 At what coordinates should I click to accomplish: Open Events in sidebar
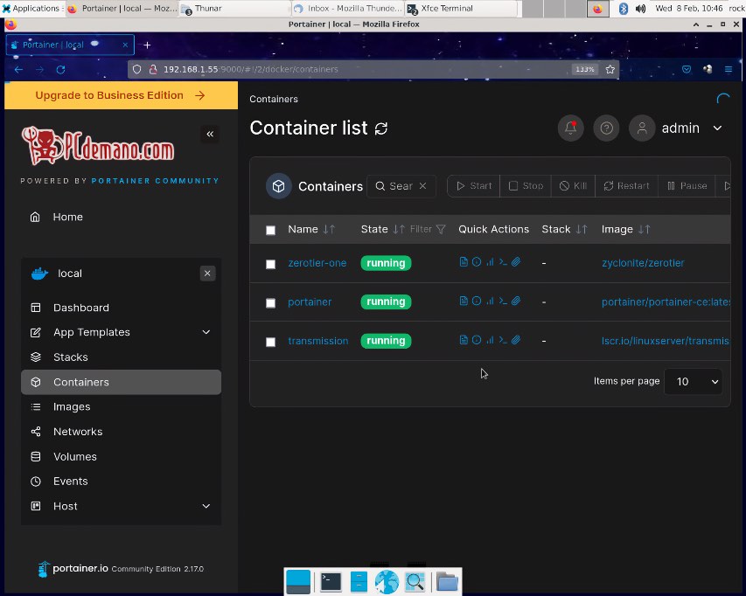(122, 481)
